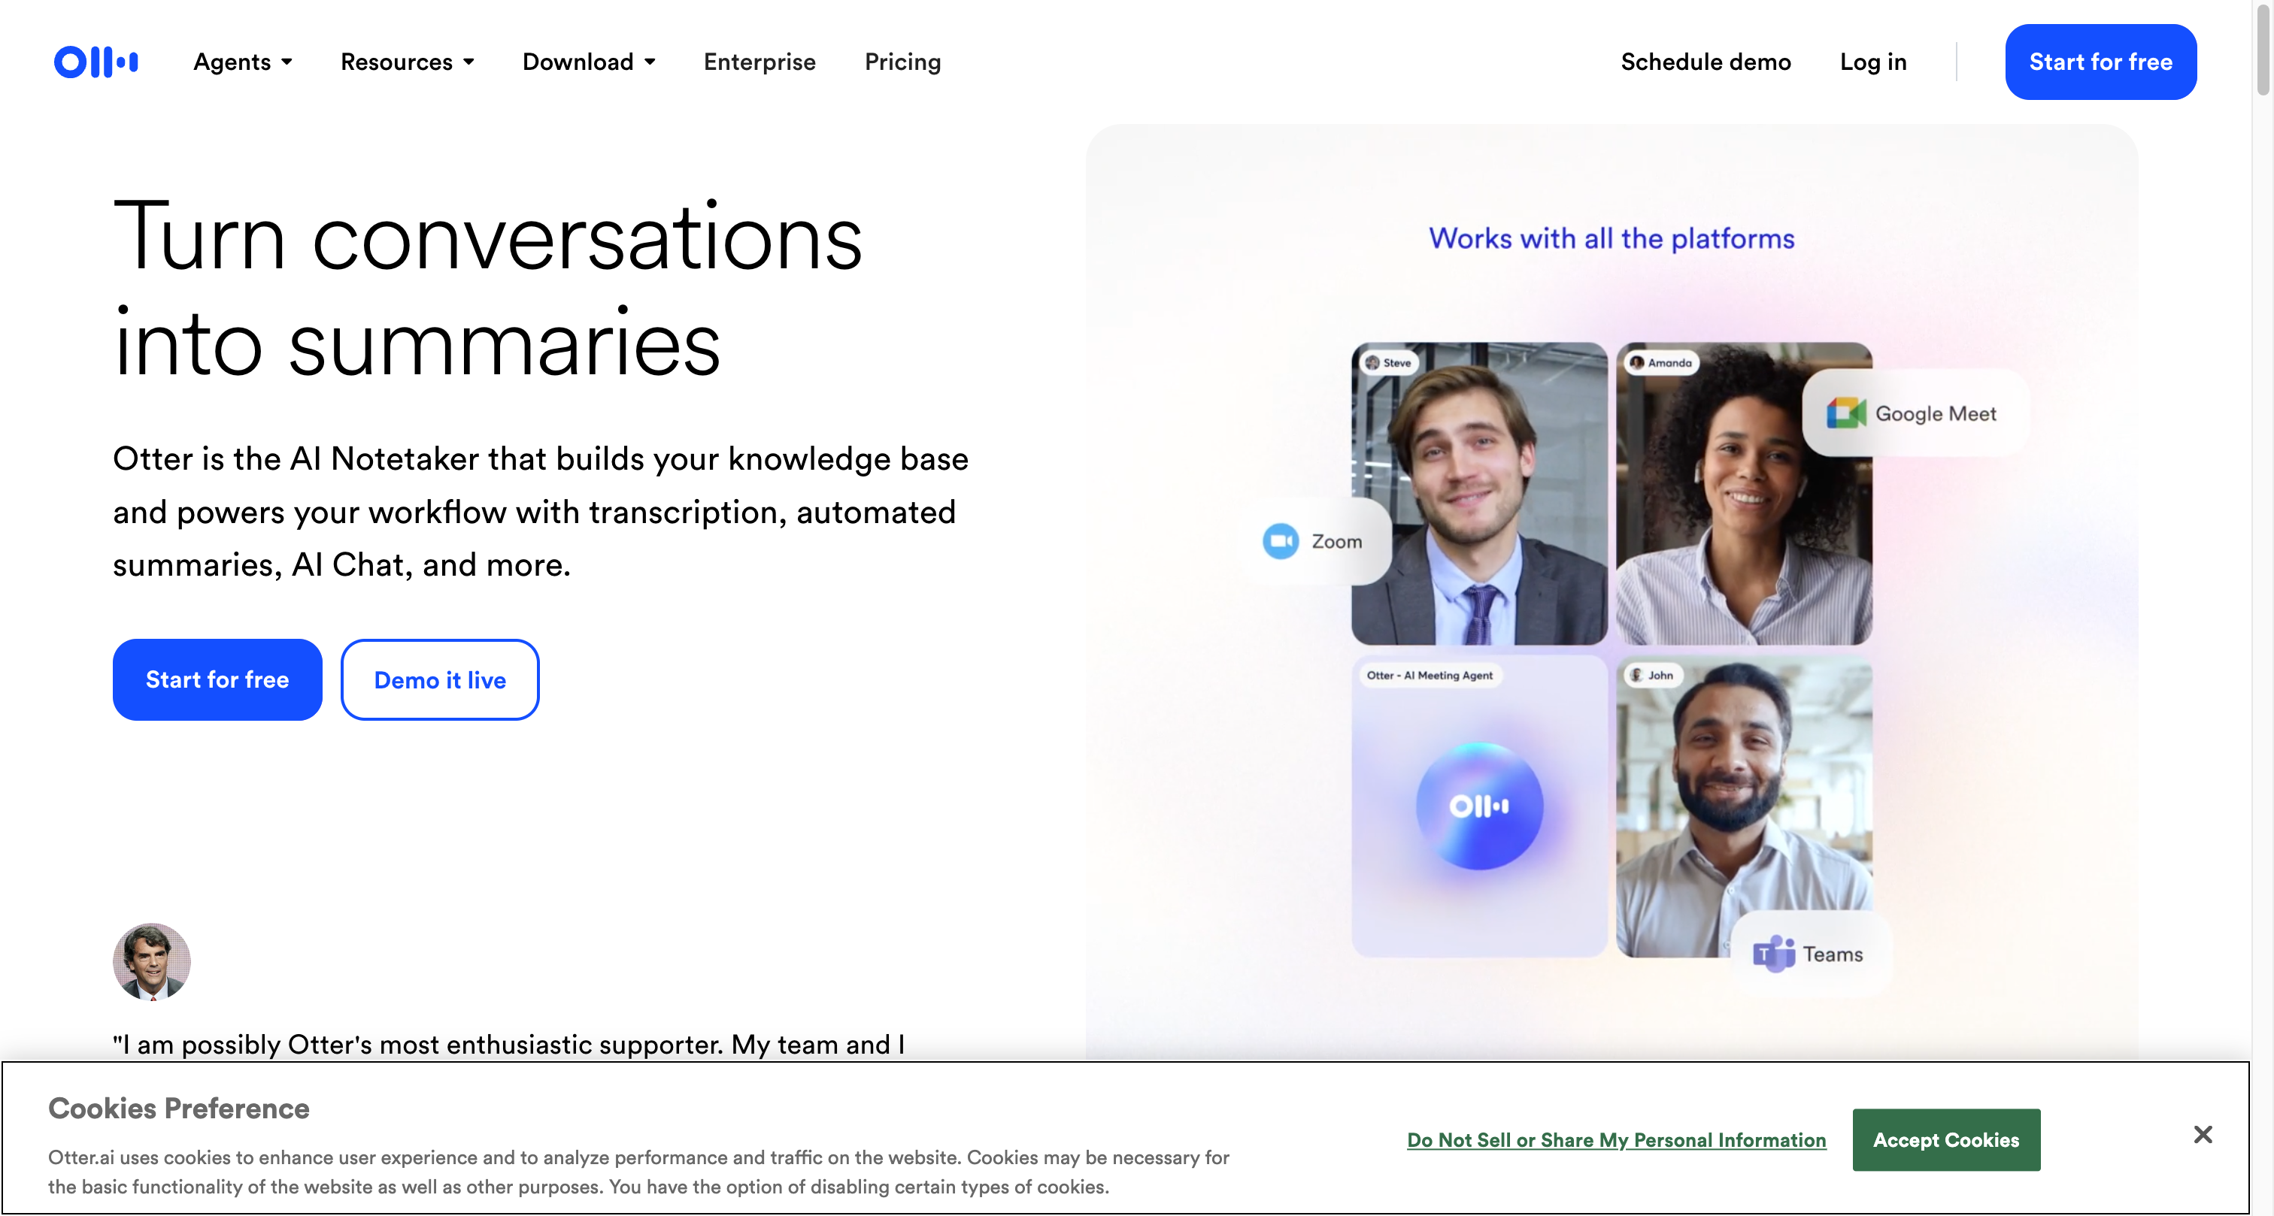Click Demo it live button
This screenshot has width=2274, height=1216.
pyautogui.click(x=440, y=679)
